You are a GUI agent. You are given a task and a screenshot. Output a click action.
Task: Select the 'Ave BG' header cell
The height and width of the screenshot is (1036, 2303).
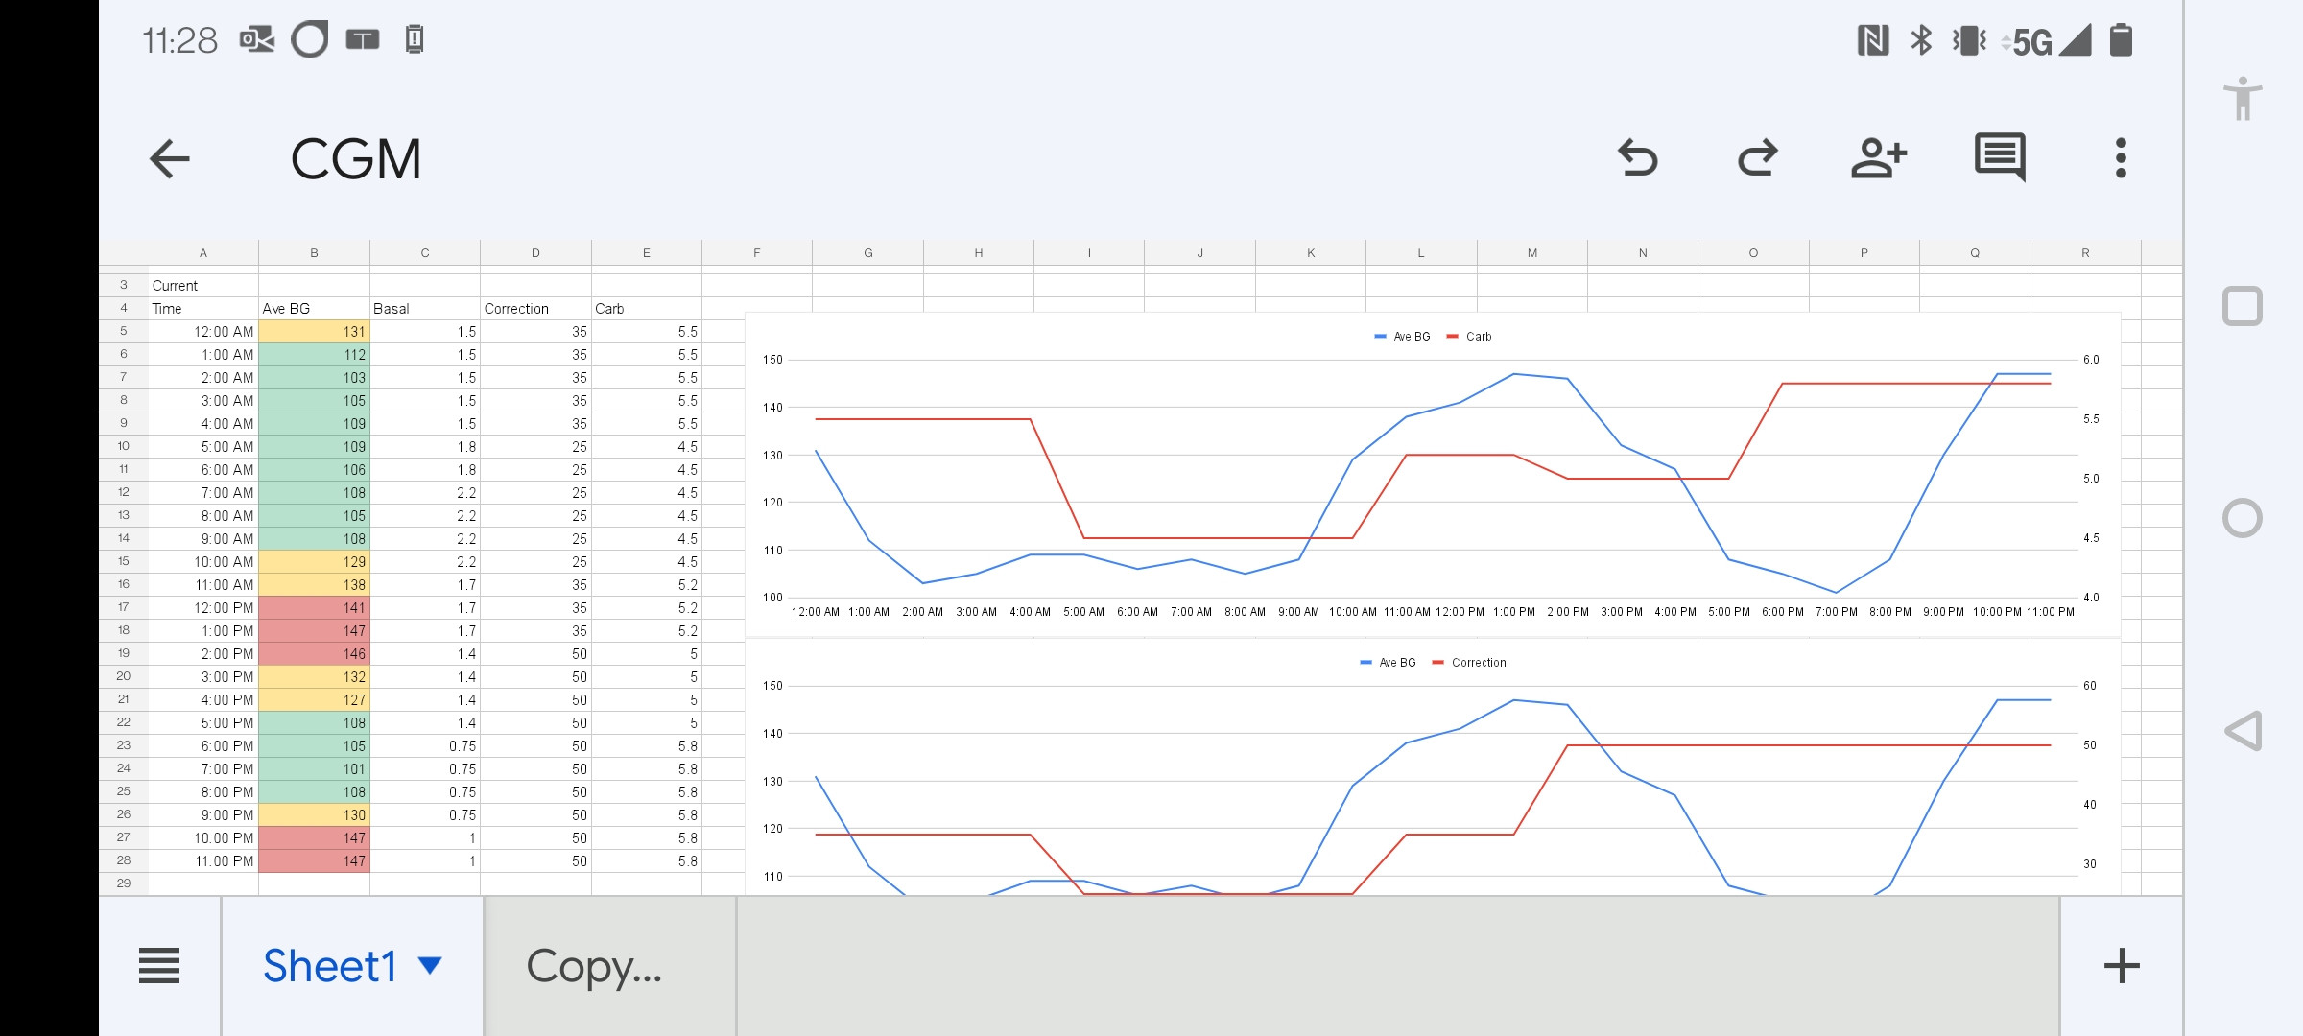click(314, 309)
